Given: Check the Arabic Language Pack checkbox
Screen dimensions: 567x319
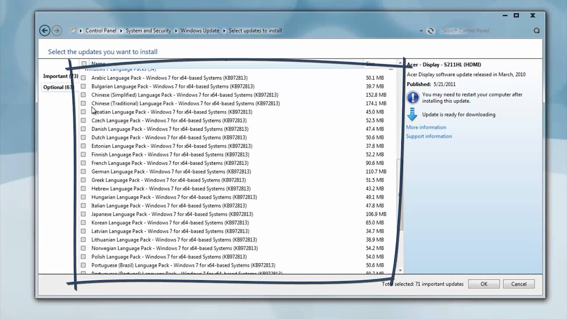Looking at the screenshot, I should tap(83, 78).
